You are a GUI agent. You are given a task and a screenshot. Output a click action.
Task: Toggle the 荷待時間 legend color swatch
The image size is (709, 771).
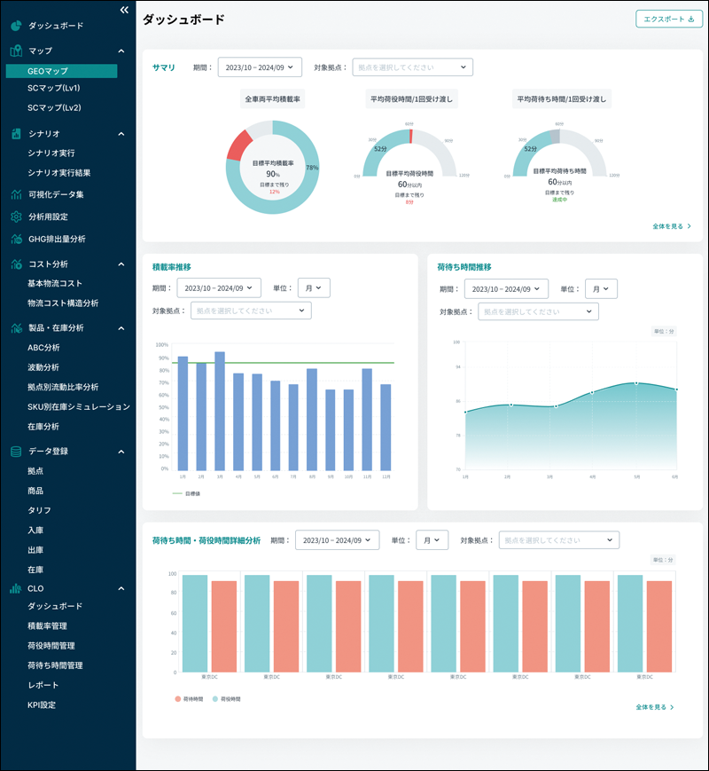point(178,699)
